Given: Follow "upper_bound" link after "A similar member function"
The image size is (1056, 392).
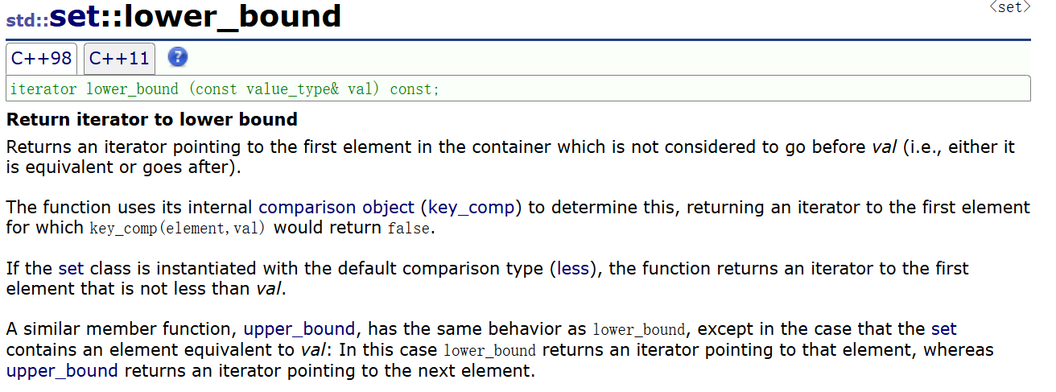Looking at the screenshot, I should (x=299, y=328).
